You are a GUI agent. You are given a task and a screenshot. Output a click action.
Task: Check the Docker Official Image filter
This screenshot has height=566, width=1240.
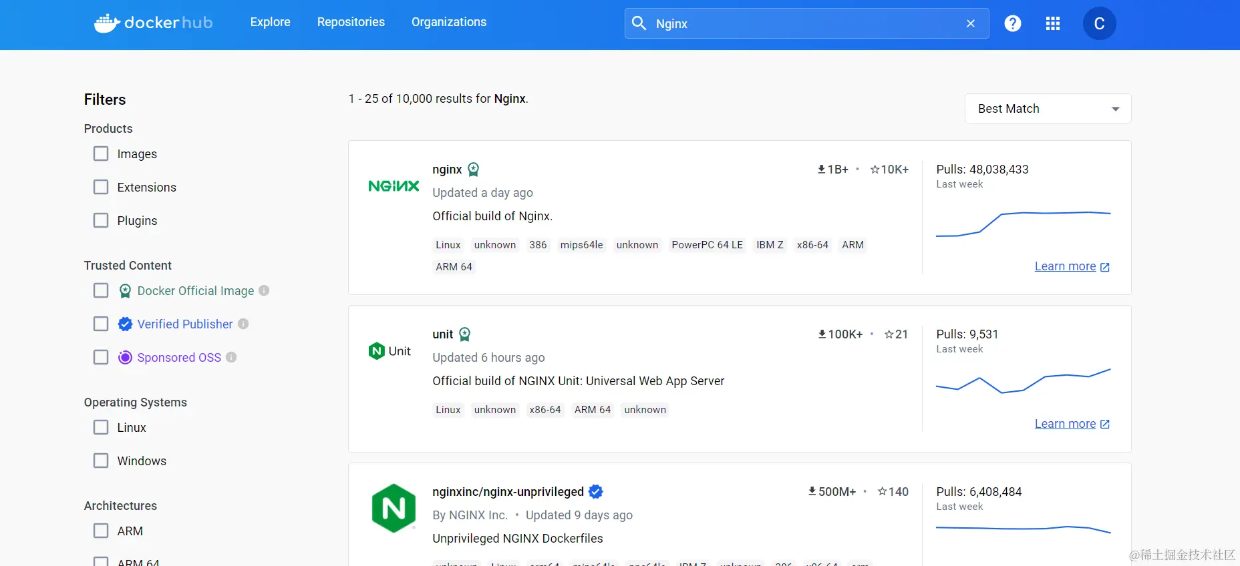pyautogui.click(x=101, y=291)
